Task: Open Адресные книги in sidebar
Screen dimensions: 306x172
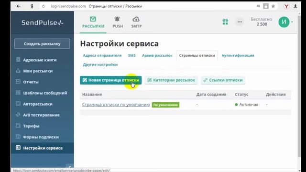Action: point(40,60)
